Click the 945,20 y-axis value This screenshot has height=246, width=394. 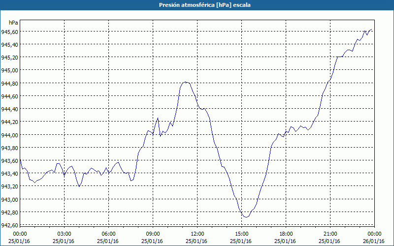[9, 58]
